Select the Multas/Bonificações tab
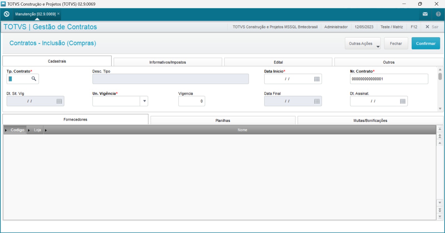This screenshot has width=445, height=233. [x=370, y=120]
